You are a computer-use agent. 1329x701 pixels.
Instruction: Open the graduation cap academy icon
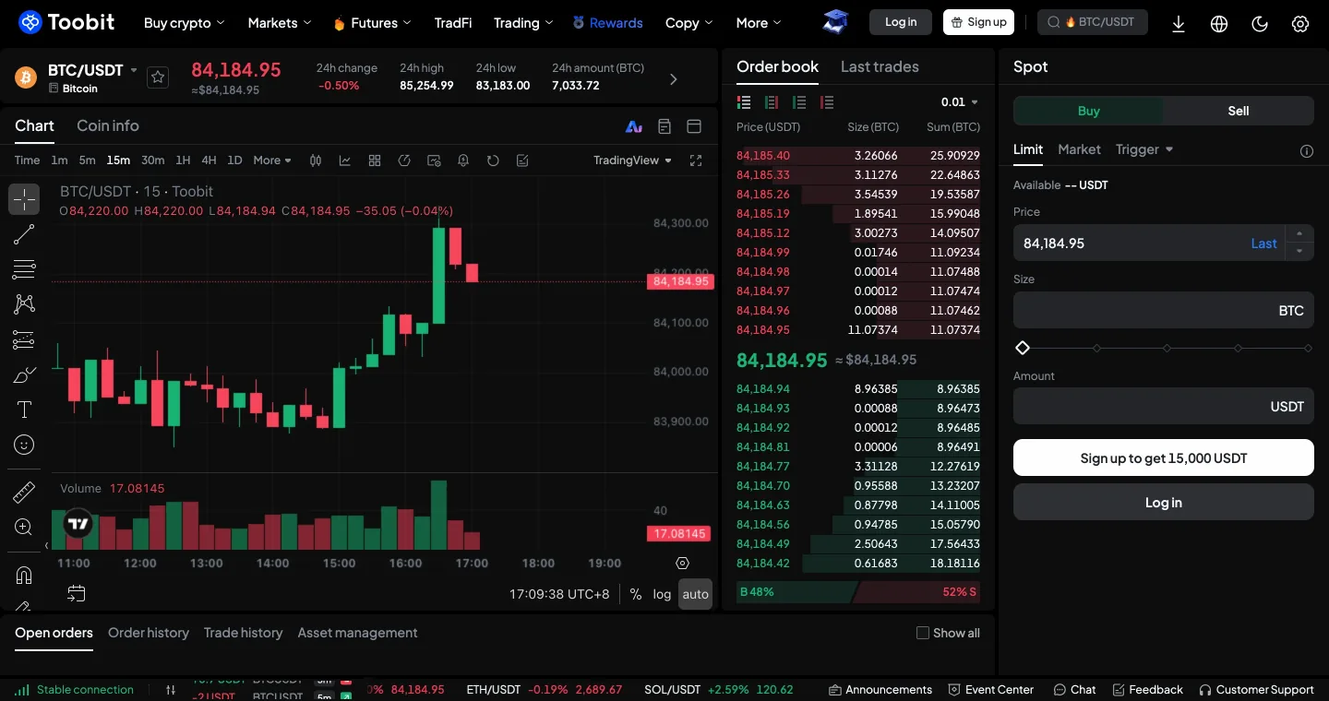pos(835,22)
